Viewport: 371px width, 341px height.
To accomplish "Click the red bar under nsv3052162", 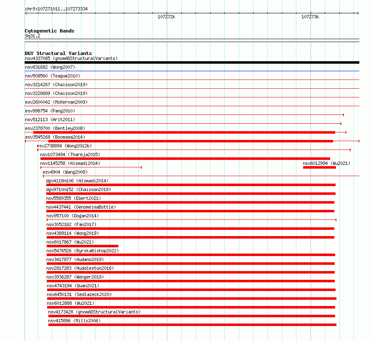I will pos(191,229).
